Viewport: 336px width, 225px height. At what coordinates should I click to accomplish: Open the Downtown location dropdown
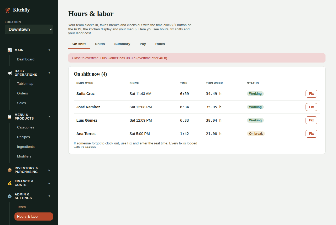click(29, 29)
